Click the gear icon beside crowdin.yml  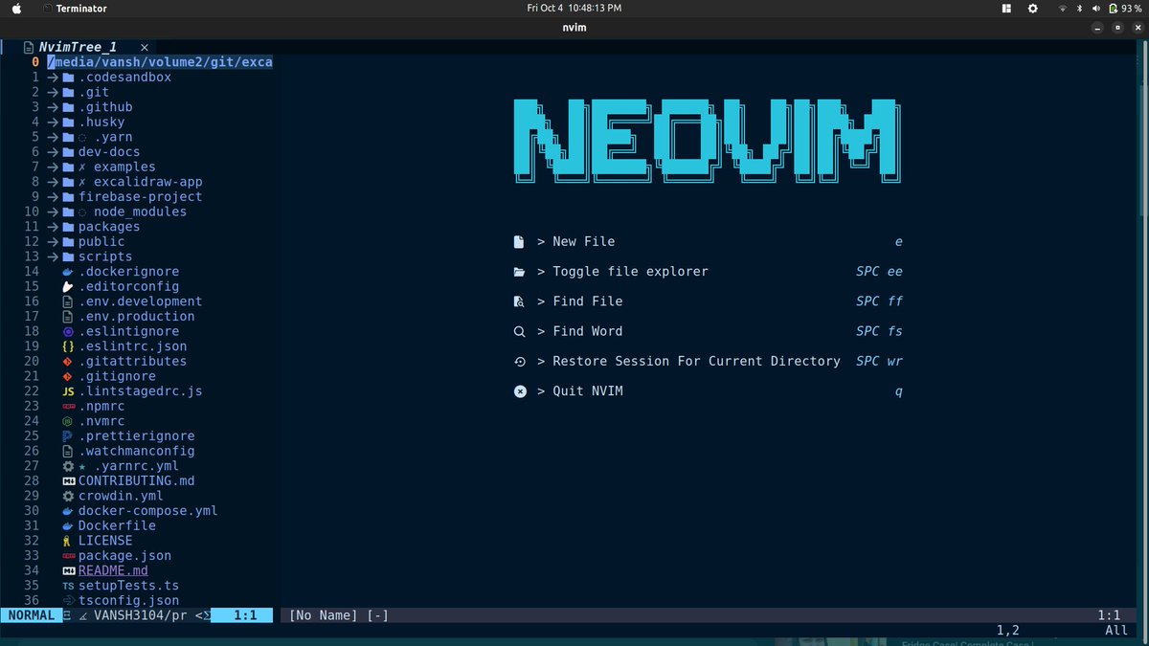coord(68,496)
